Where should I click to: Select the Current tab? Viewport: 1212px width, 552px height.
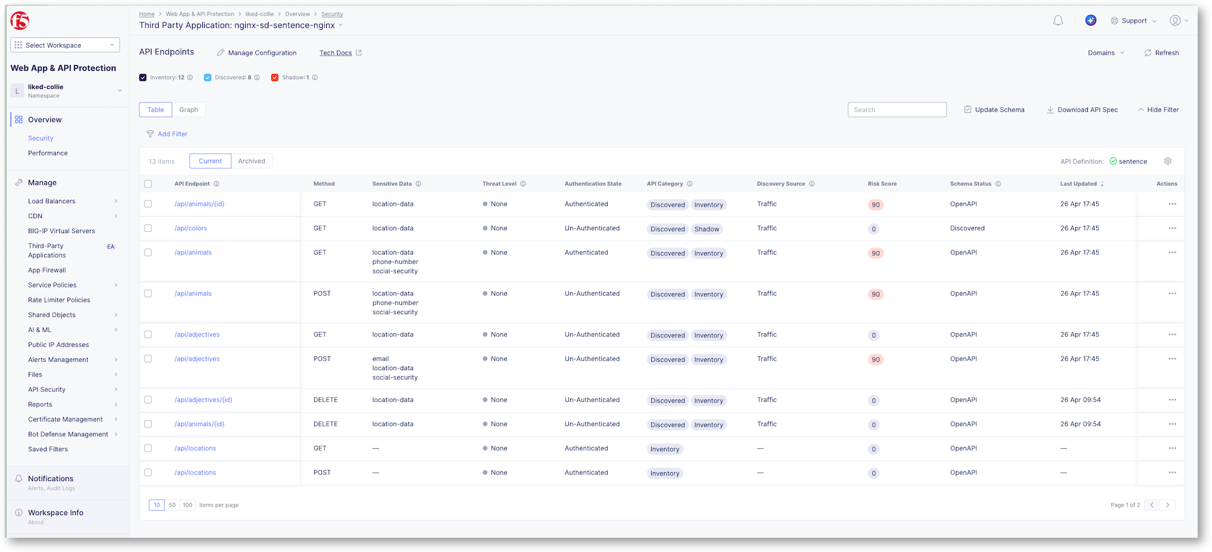210,161
